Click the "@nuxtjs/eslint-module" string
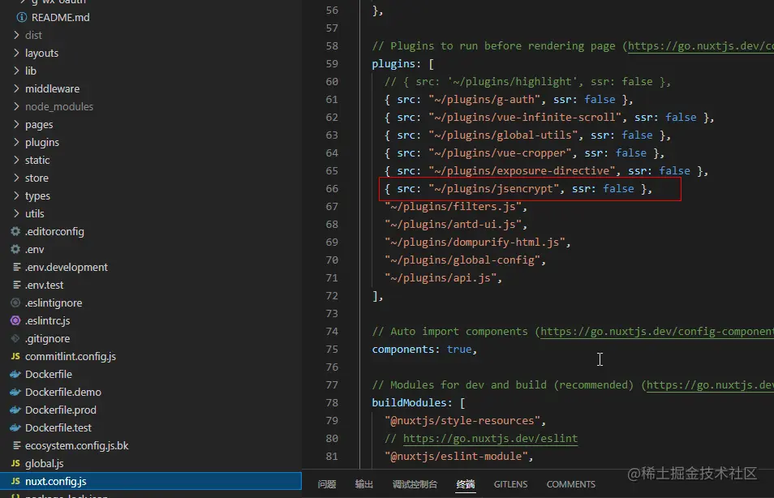This screenshot has width=774, height=498. point(456,456)
